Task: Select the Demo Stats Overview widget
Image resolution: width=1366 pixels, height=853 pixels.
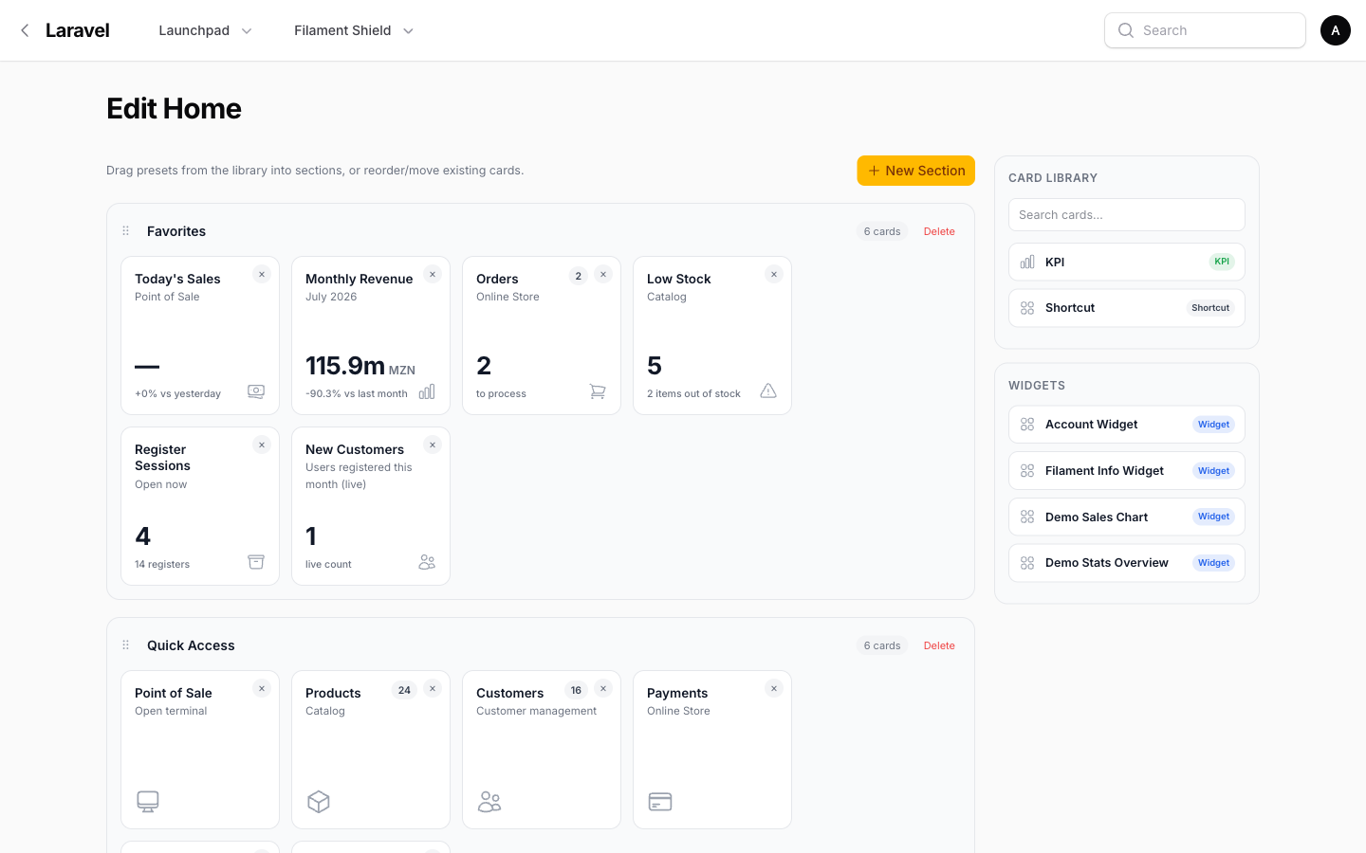Action: pyautogui.click(x=1127, y=563)
